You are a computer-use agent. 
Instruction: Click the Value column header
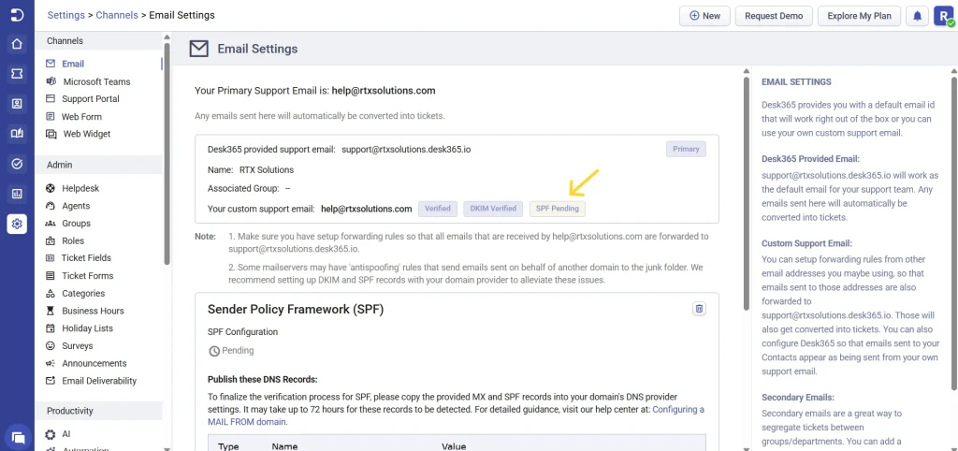454,446
